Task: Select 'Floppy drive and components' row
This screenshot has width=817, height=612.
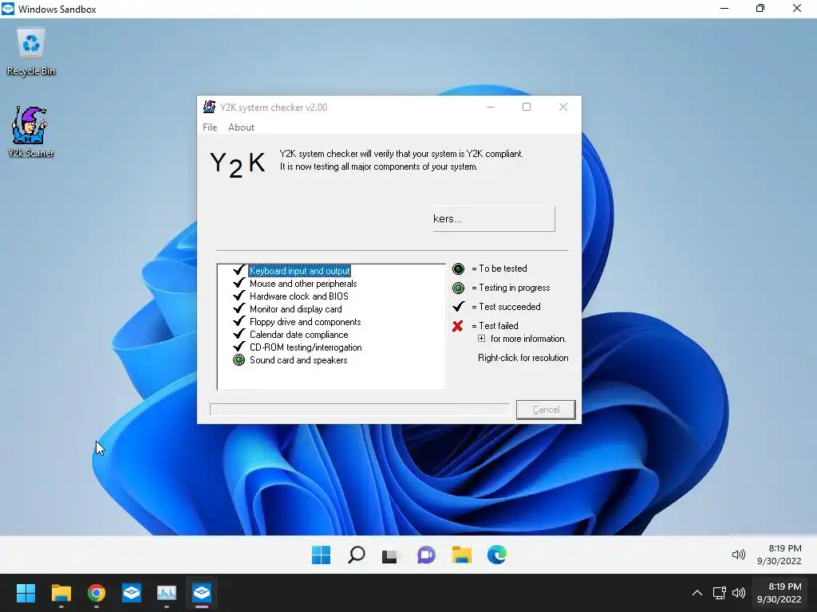Action: (x=306, y=322)
